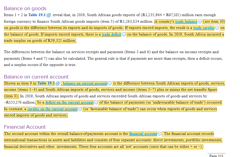Open popup icon beside second Table 19.1

tap(58, 83)
